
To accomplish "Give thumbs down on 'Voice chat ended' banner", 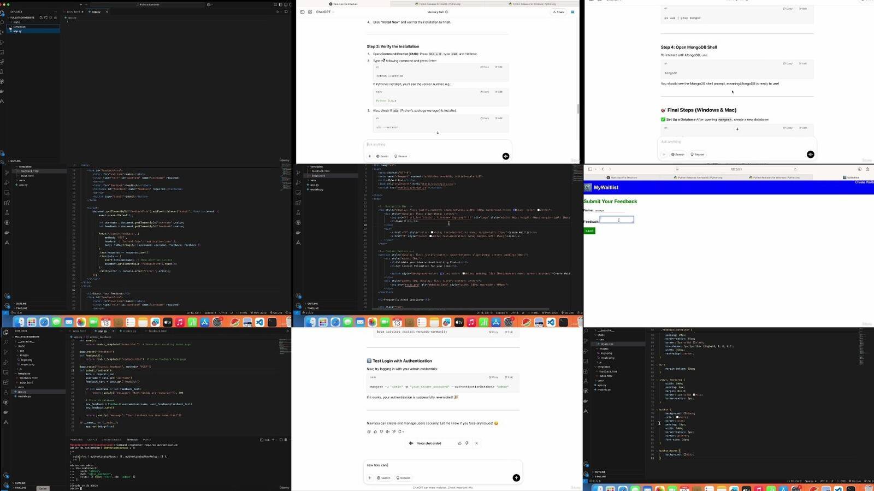I will 466,443.
